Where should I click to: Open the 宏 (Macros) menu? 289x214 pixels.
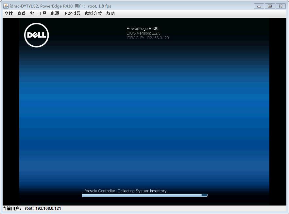[33, 13]
